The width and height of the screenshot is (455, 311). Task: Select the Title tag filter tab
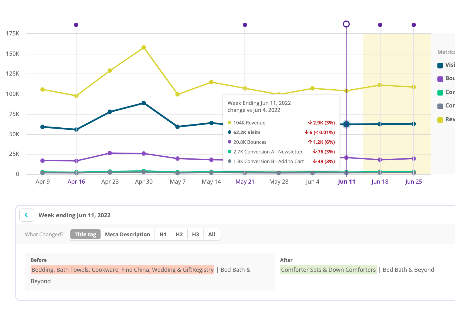pyautogui.click(x=85, y=234)
